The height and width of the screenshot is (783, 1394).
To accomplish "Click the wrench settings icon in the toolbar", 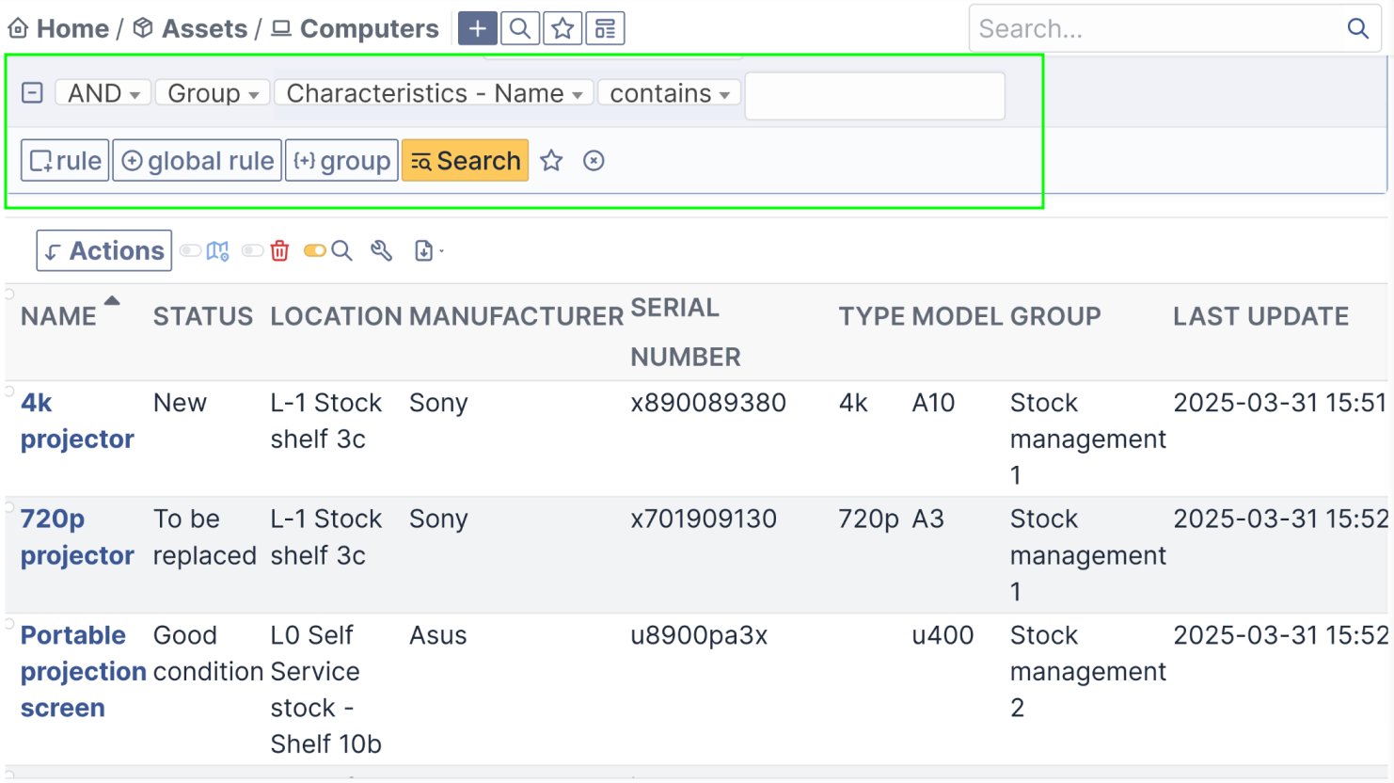I will 382,251.
